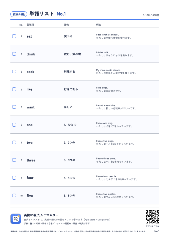This screenshot has width=170, height=241.
Task: Check off the word 'one'
Action: [x=14, y=125]
